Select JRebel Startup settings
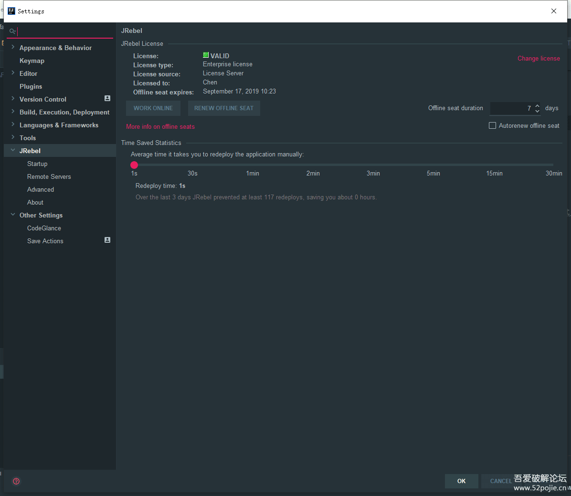The height and width of the screenshot is (496, 571). 37,164
